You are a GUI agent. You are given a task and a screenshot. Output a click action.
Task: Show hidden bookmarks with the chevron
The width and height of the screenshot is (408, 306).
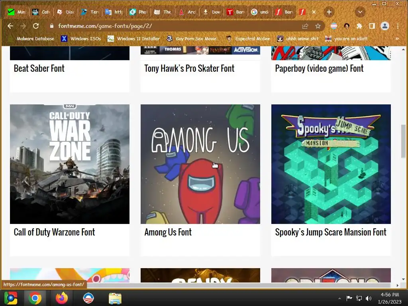tap(397, 39)
